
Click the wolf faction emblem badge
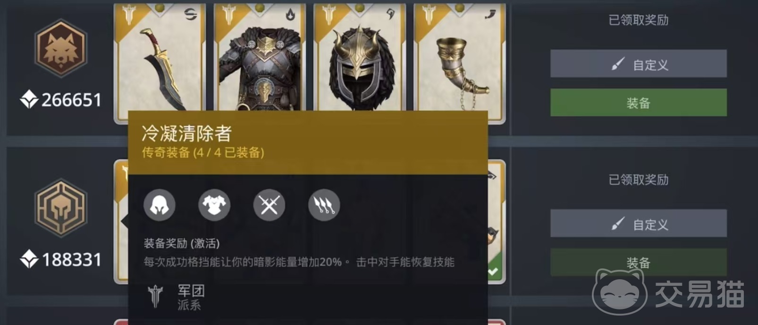tap(60, 48)
